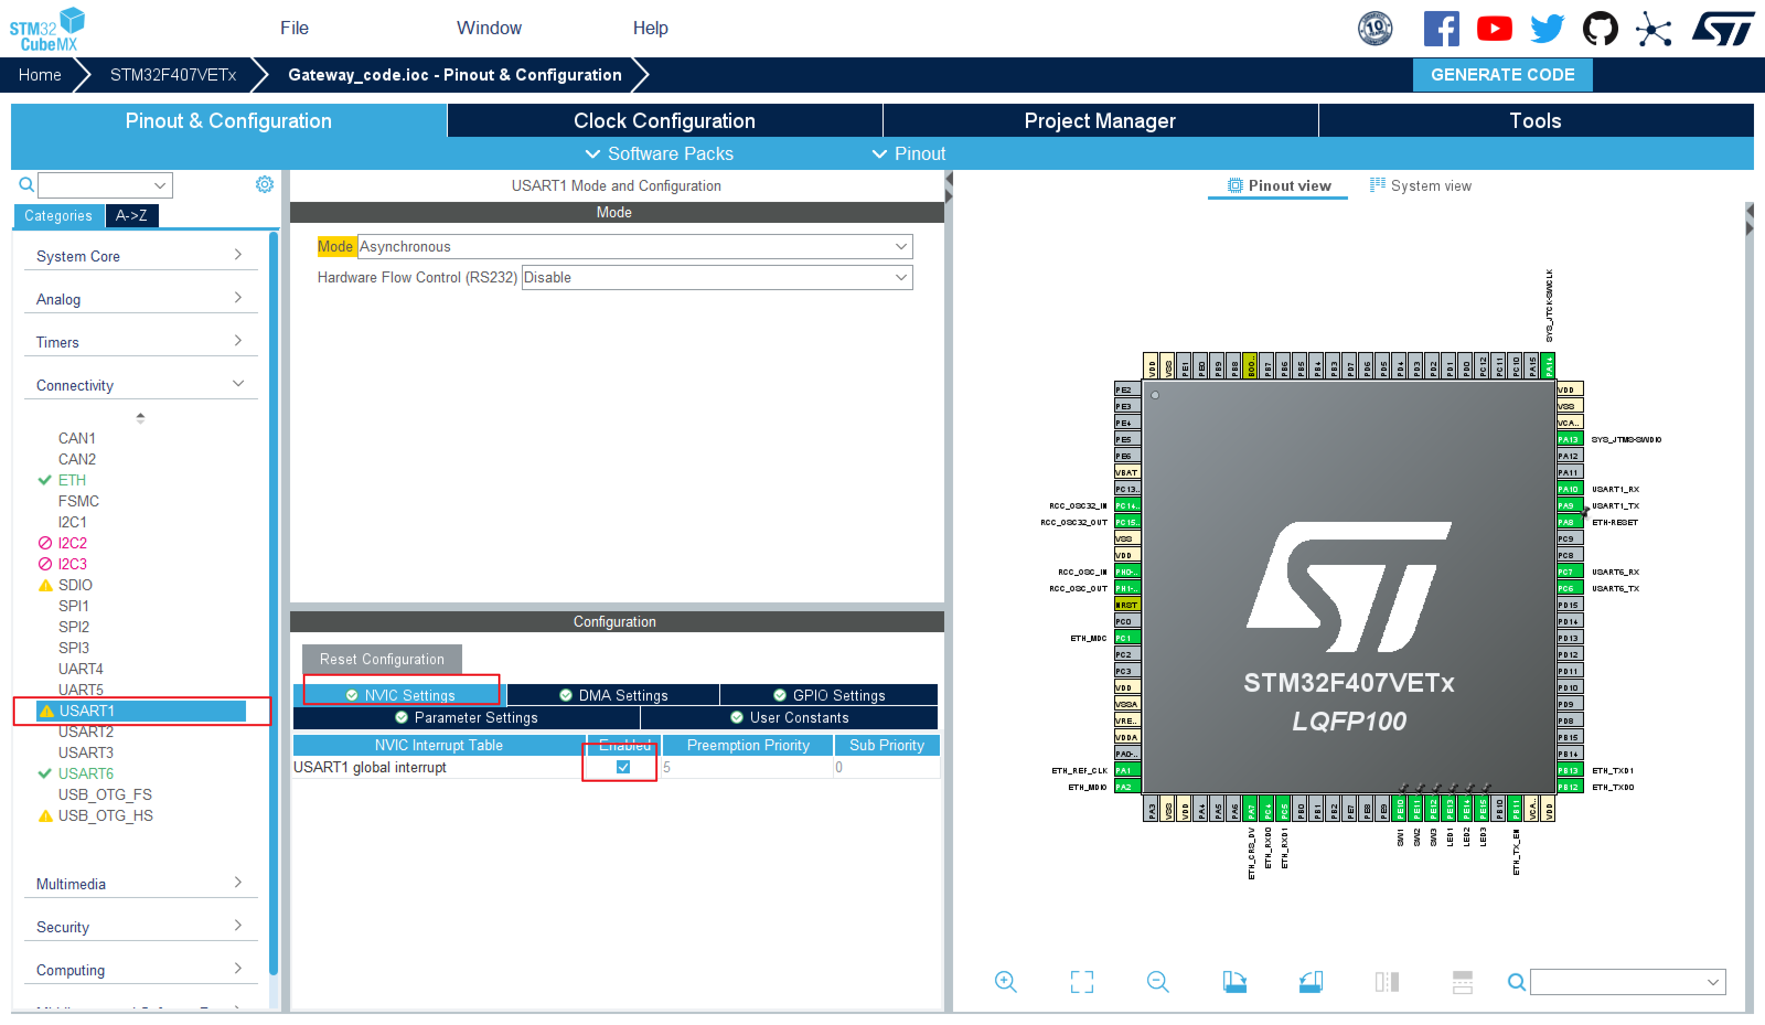Open the categories settings gear icon

tap(264, 184)
